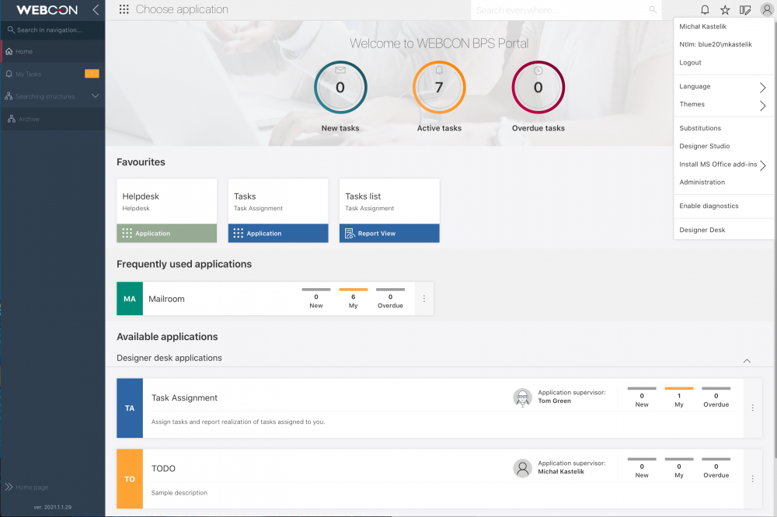Open the Tasks Application favourite button
Screen dimensions: 777x517
click(x=278, y=233)
